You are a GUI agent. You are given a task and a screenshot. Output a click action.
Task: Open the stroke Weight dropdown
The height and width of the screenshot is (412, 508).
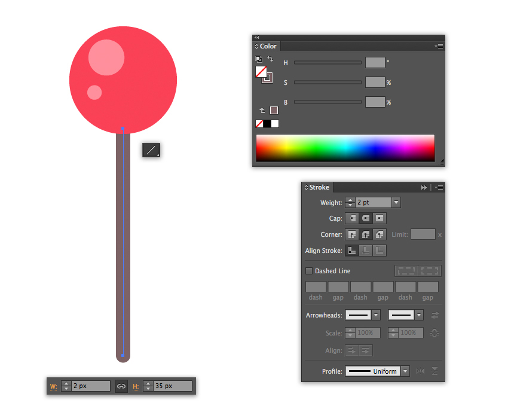pos(396,202)
